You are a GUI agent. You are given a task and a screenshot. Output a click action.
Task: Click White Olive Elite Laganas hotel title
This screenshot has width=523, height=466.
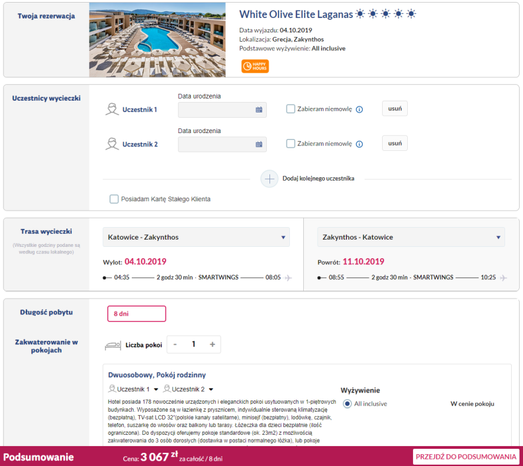coord(296,15)
